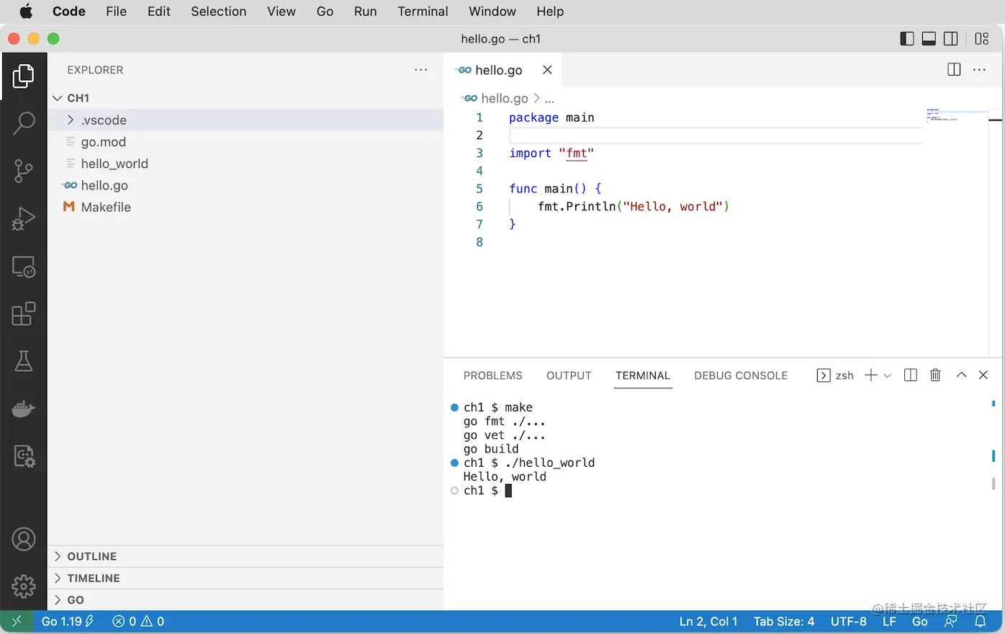Open notifications via the bell icon
The width and height of the screenshot is (1005, 634).
coord(980,621)
